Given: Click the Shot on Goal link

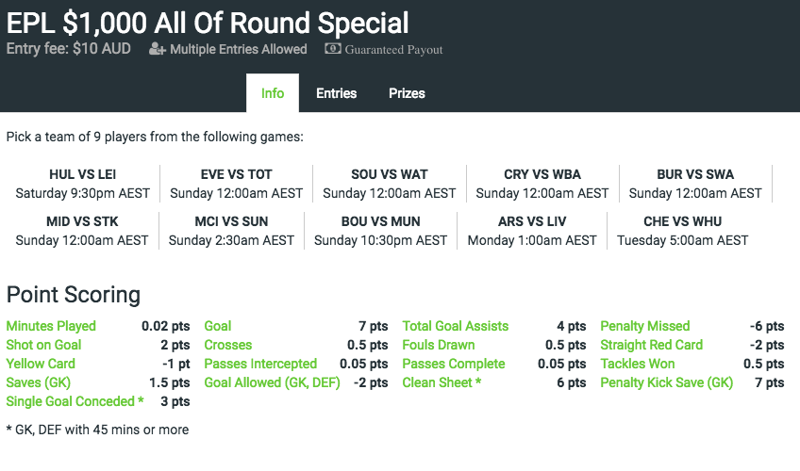Looking at the screenshot, I should [x=44, y=345].
